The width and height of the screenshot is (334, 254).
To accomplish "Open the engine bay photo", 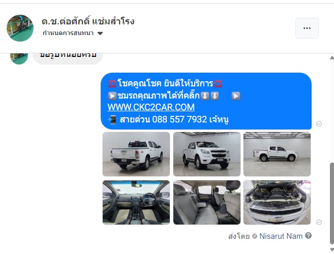I will [x=277, y=202].
